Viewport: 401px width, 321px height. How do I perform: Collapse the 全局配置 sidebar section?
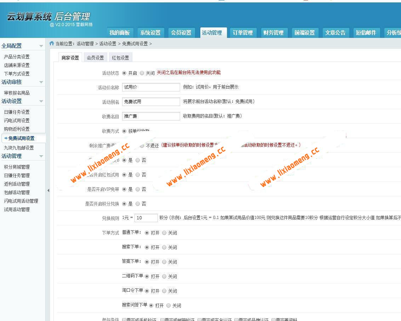41,46
